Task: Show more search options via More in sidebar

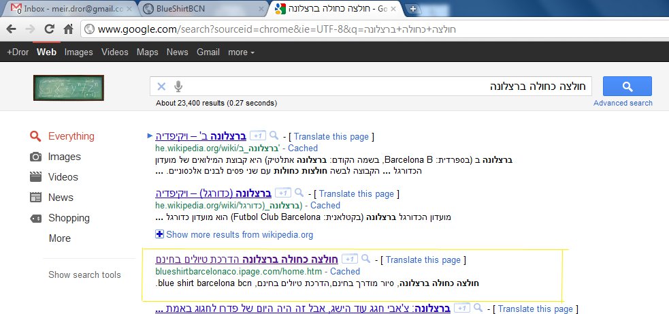Action: point(60,238)
